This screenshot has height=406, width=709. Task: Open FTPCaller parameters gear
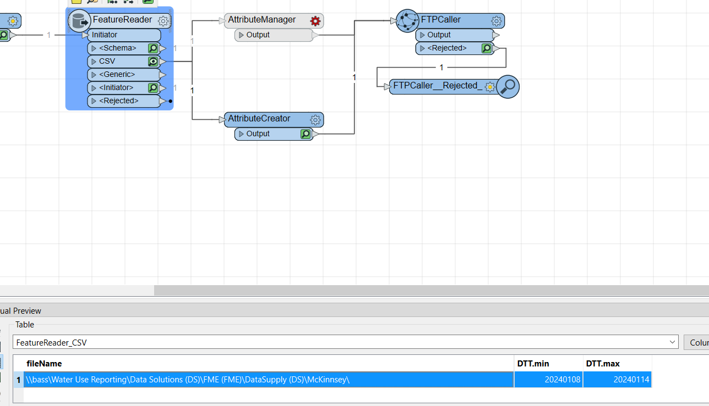tap(497, 21)
